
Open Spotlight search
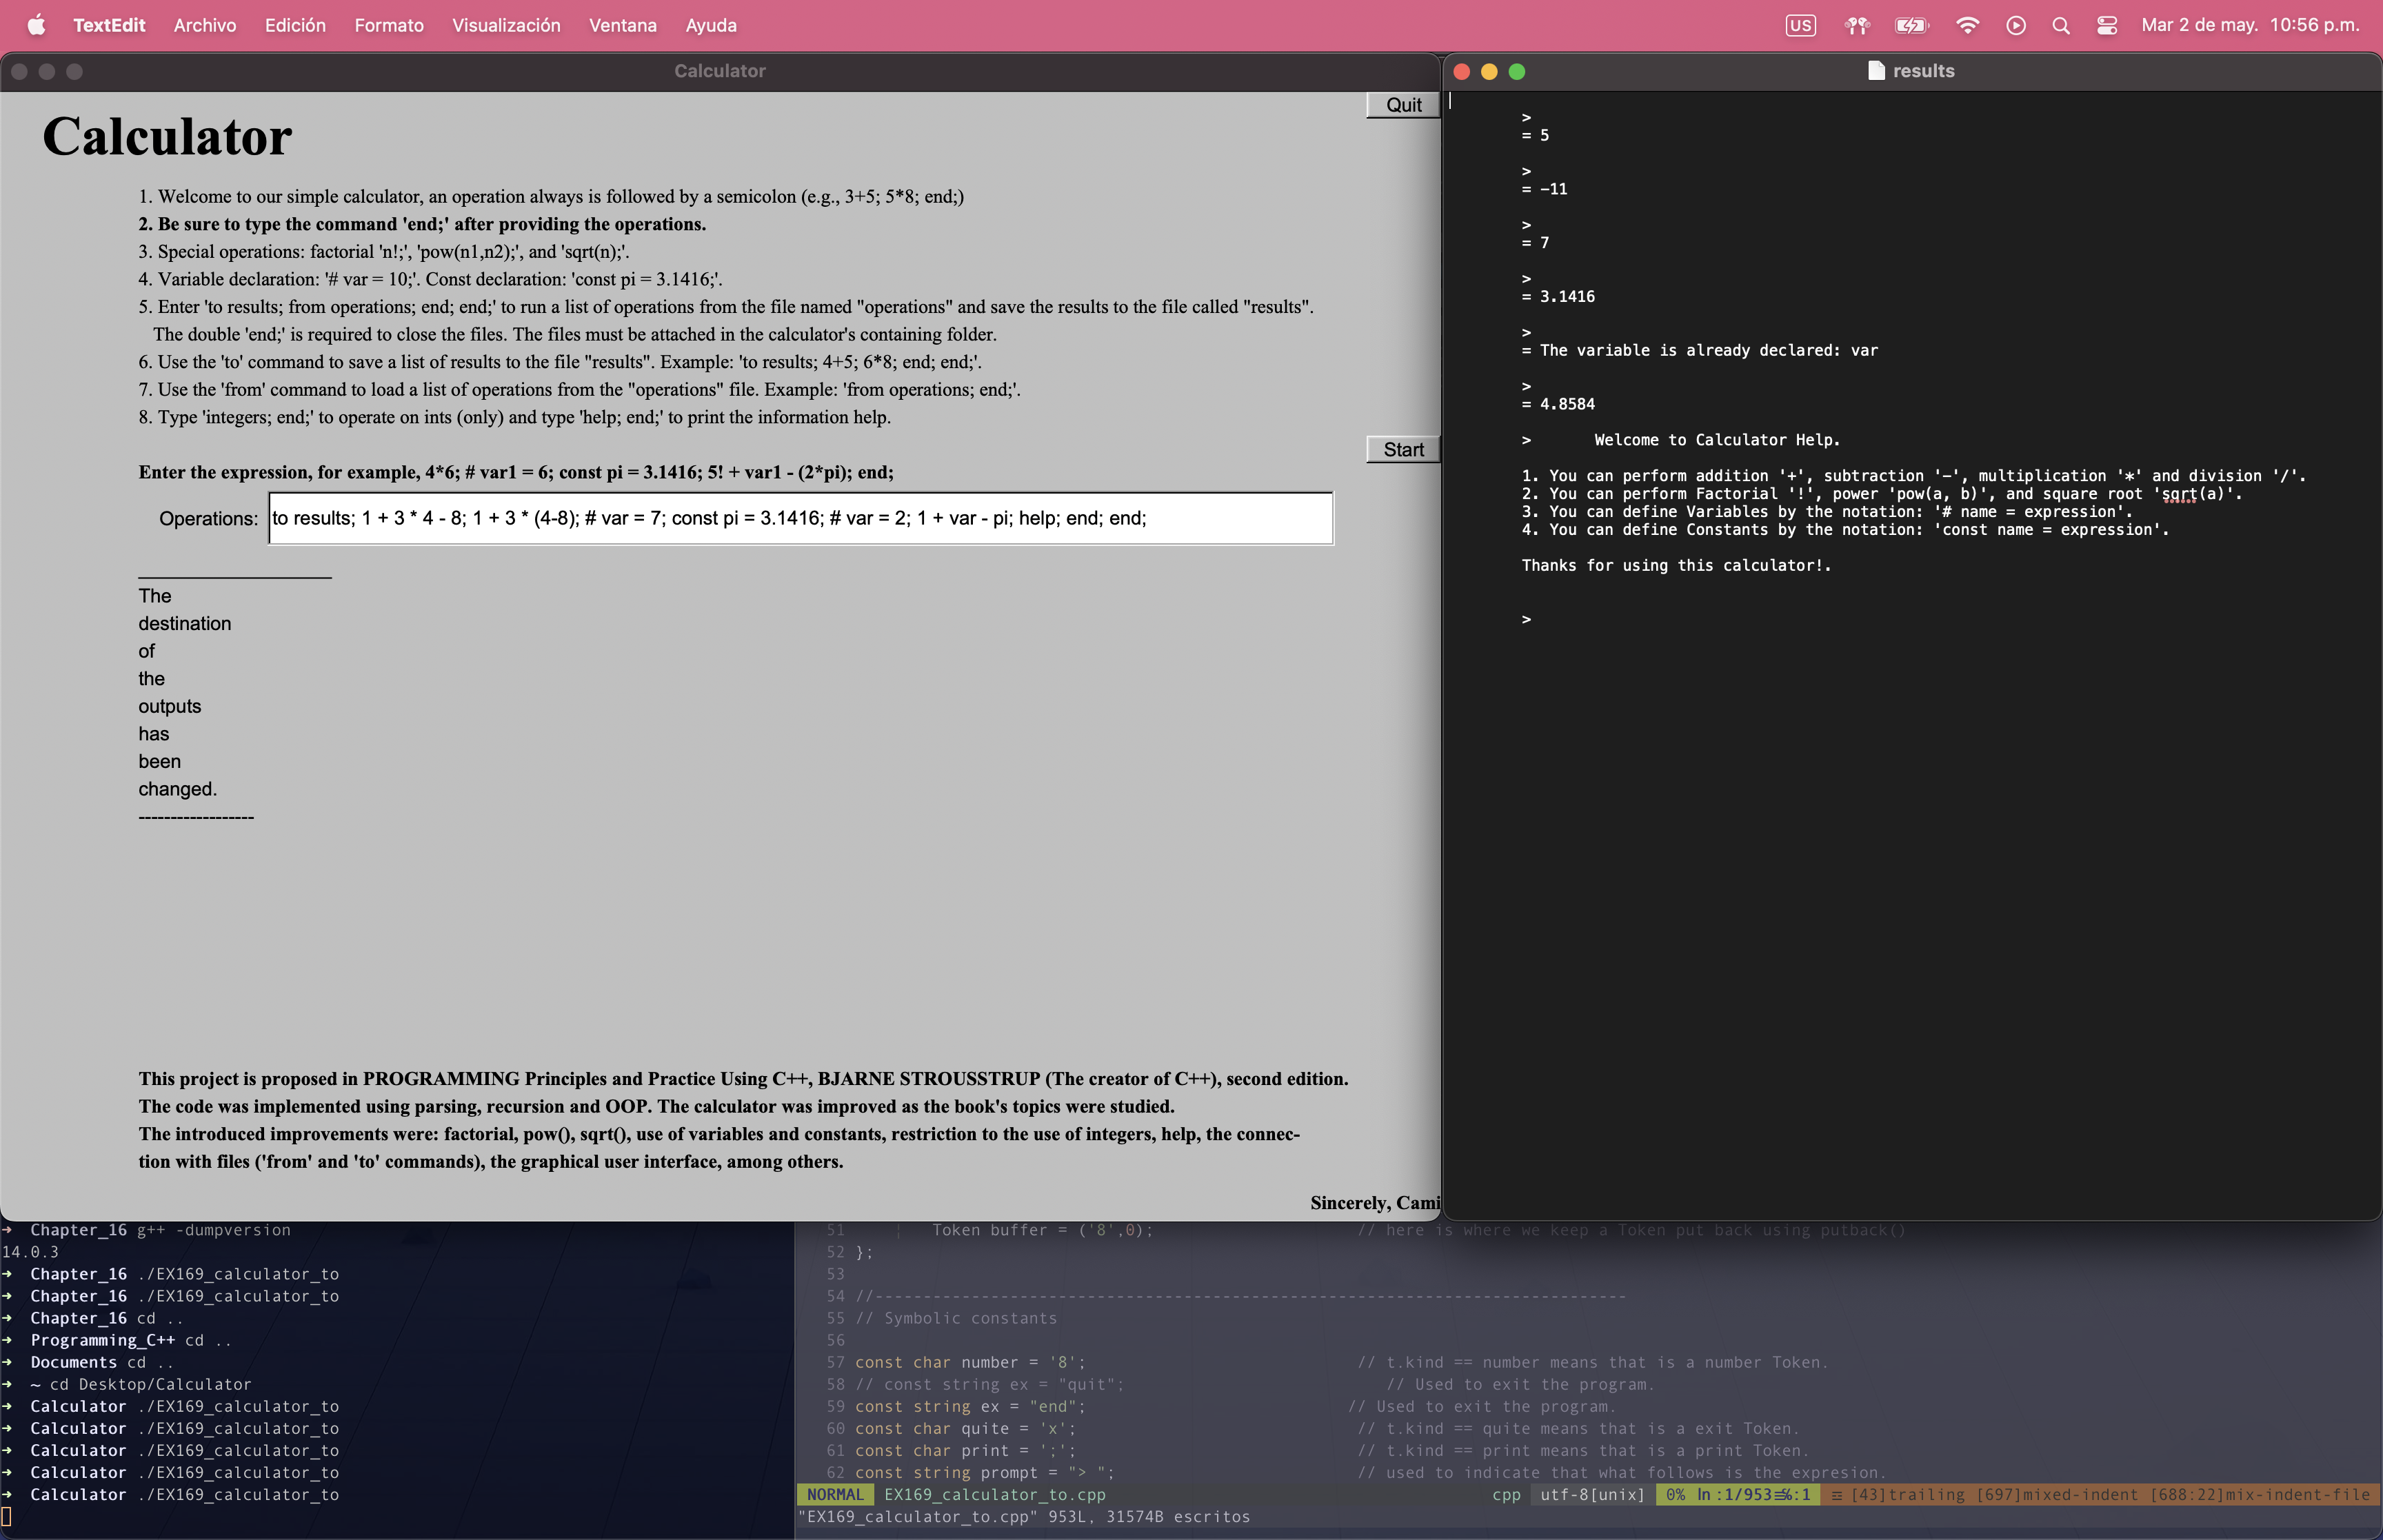(x=2061, y=25)
